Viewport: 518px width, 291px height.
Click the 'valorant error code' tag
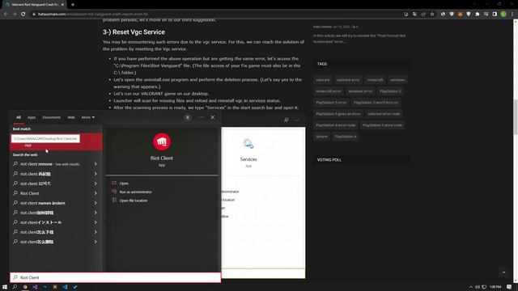pos(384,114)
